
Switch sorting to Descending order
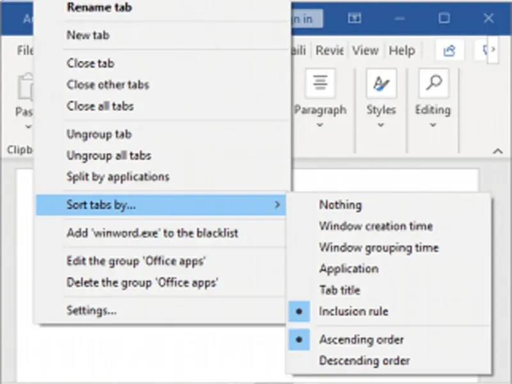[364, 361]
